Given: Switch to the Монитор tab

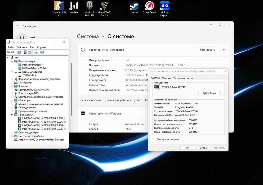Looking at the screenshot, I should coord(166,78).
